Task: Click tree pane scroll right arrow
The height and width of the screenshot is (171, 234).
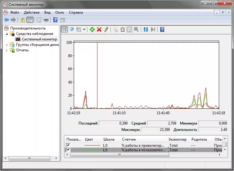Action: 56,158
